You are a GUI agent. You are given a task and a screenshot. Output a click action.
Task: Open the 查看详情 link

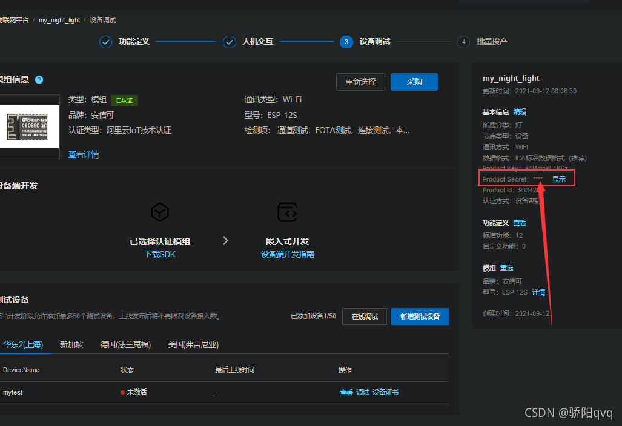pyautogui.click(x=84, y=154)
